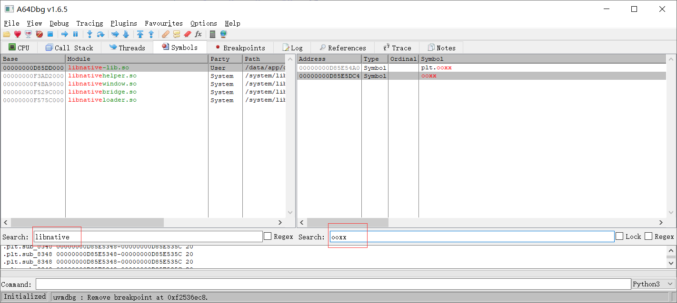The width and height of the screenshot is (677, 303).
Task: Select the Symbols tab
Action: coord(179,47)
